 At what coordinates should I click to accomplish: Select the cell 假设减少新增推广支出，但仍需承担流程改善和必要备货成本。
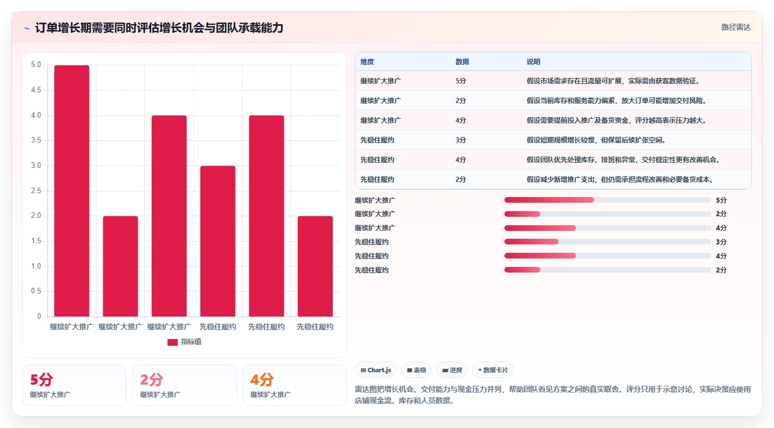point(636,180)
